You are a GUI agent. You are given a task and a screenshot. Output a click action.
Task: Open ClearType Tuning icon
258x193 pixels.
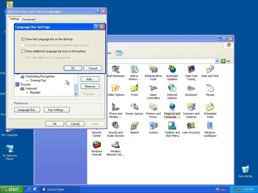point(191,73)
